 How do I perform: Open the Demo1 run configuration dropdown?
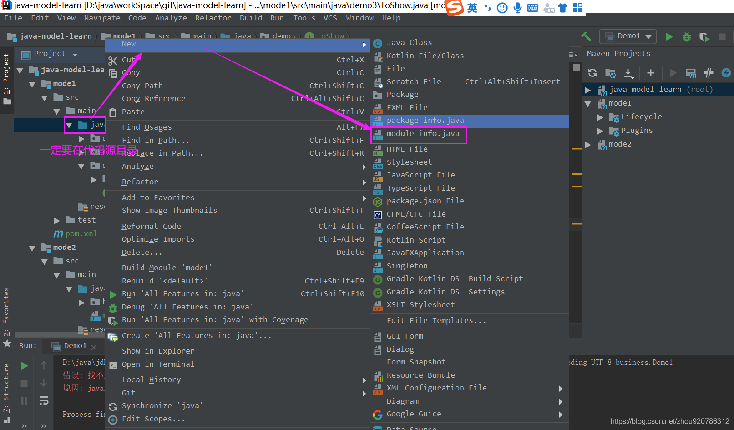pyautogui.click(x=628, y=36)
